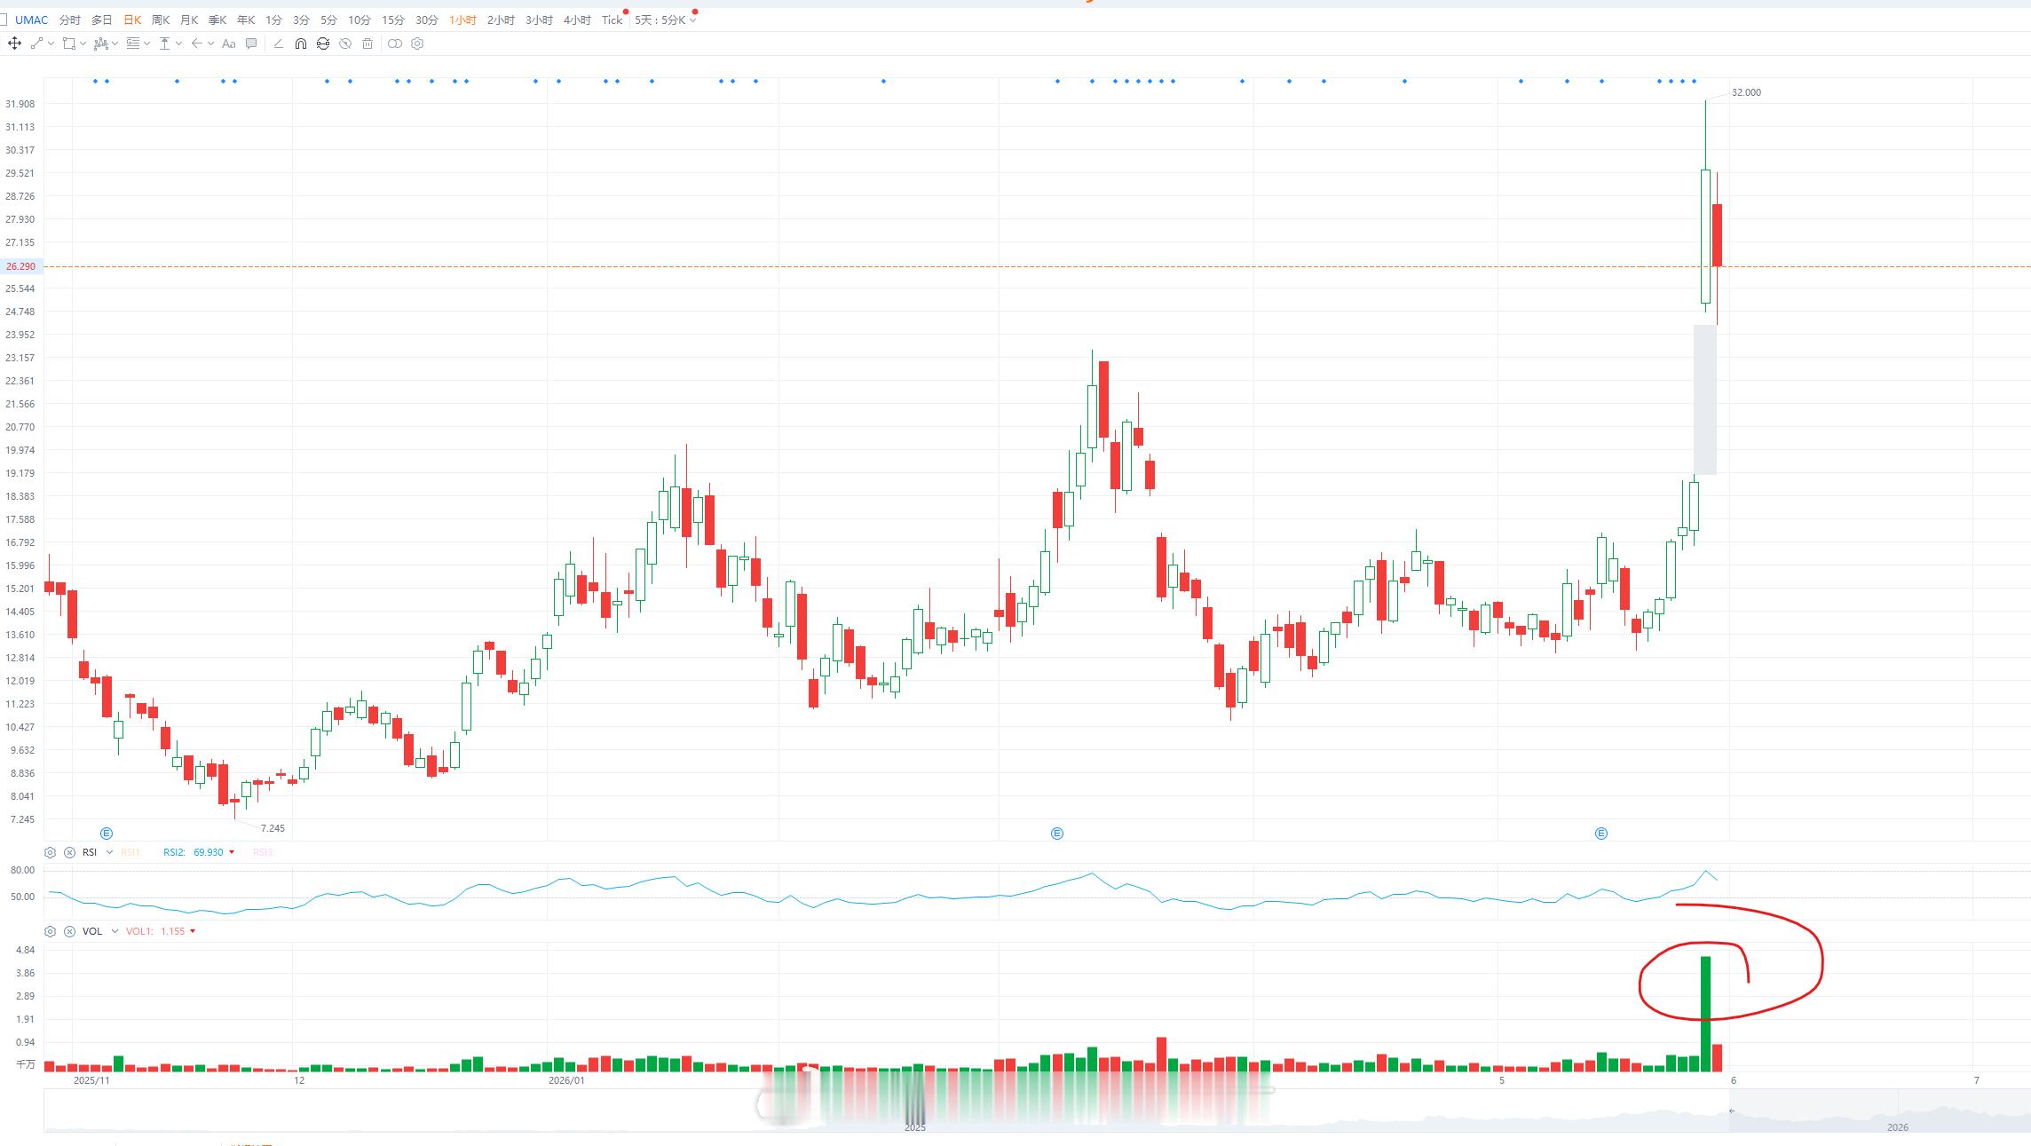Switch to 多日 multi-day view
This screenshot has width=2031, height=1146.
(102, 20)
